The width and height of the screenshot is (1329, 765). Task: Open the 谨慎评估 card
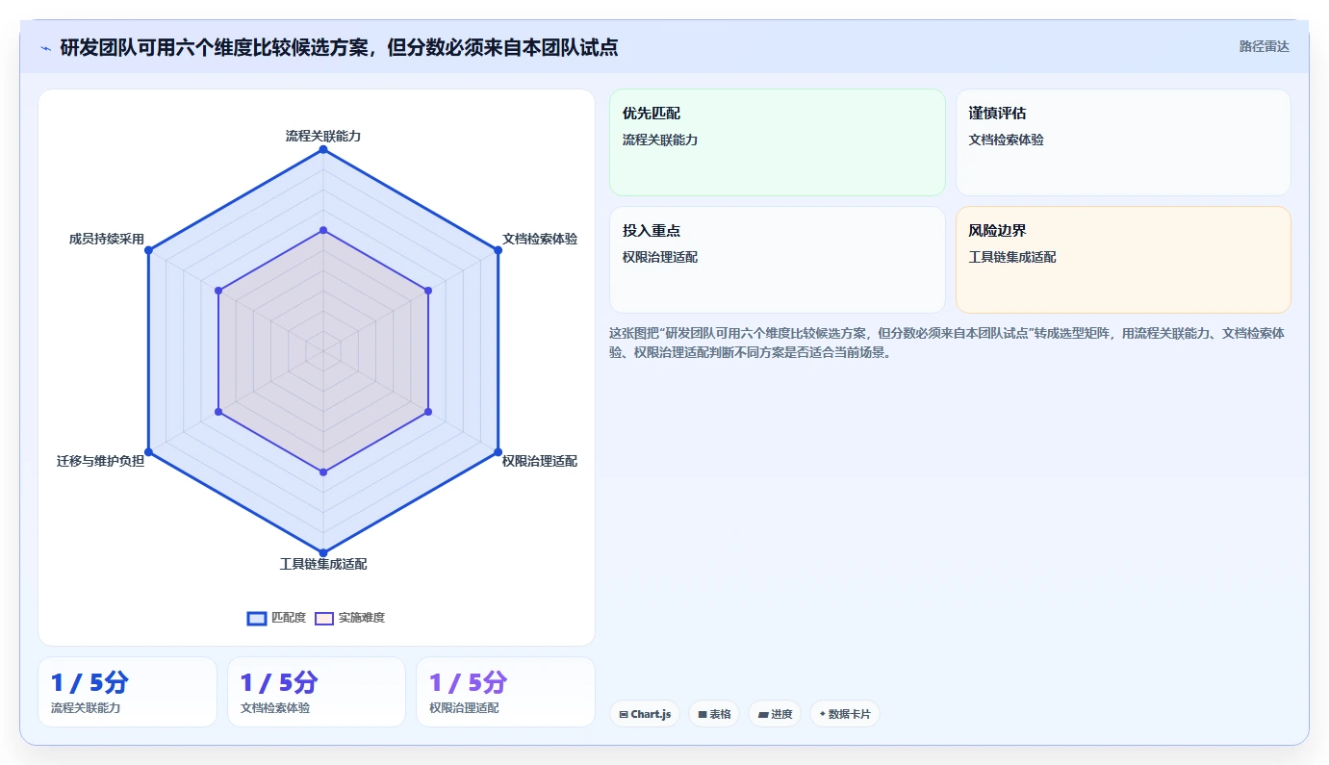pos(1123,142)
